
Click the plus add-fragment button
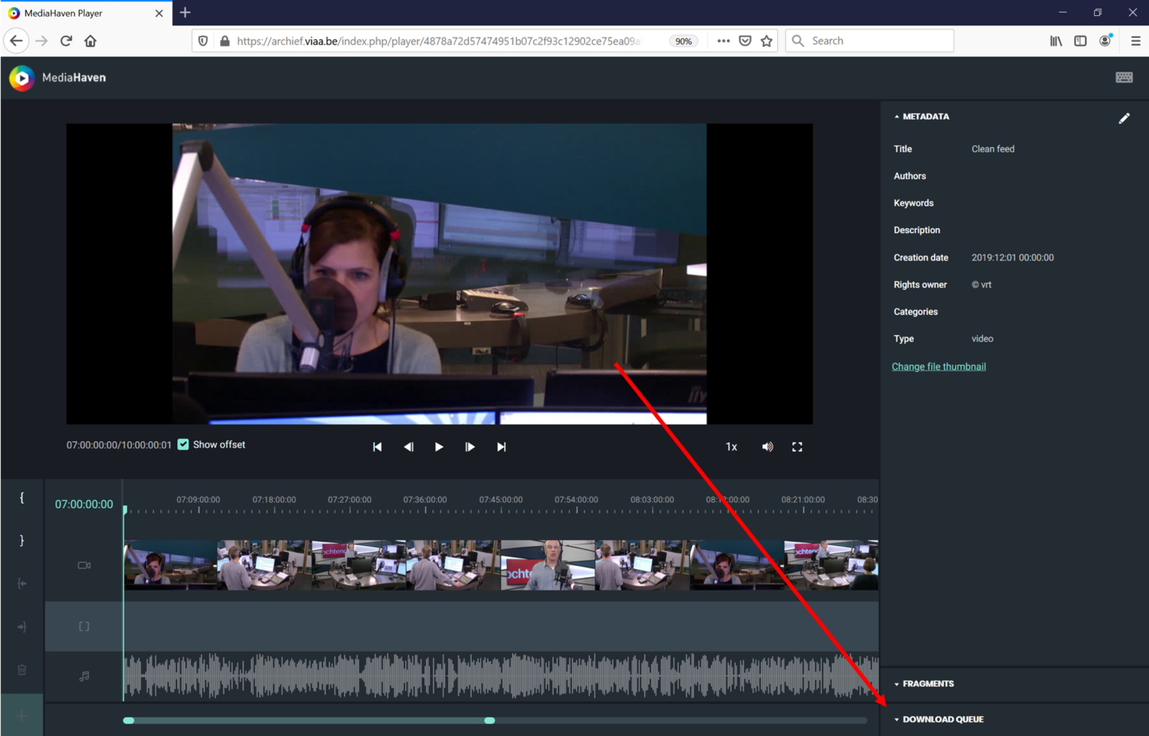pyautogui.click(x=22, y=716)
